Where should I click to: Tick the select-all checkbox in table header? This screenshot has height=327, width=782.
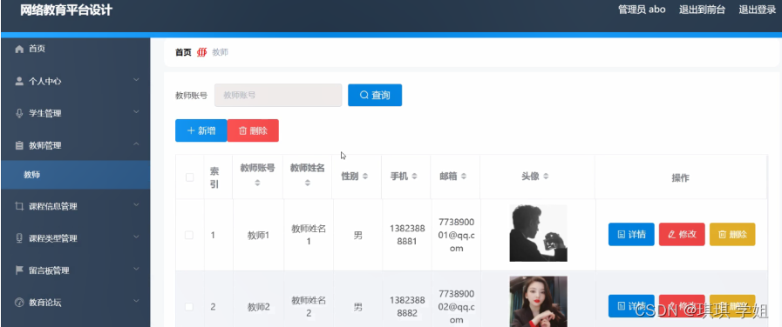[x=189, y=177]
